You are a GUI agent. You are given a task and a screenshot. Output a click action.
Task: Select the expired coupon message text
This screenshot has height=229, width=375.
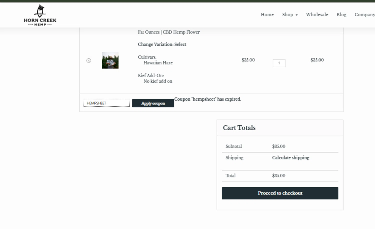pos(208,99)
